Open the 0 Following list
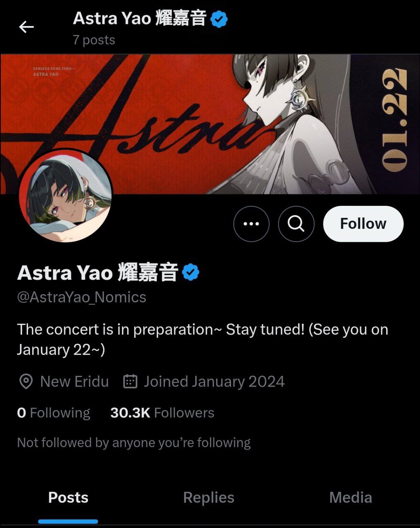Image resolution: width=420 pixels, height=528 pixels. pos(54,412)
